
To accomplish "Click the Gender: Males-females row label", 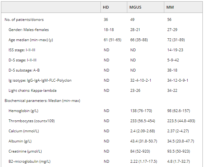I will (29, 30).
